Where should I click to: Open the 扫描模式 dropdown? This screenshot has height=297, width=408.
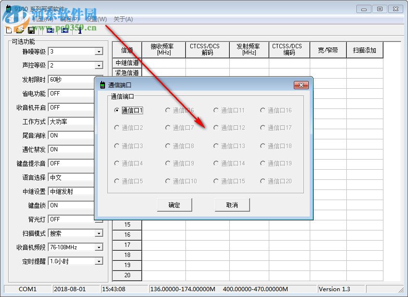tap(99, 233)
